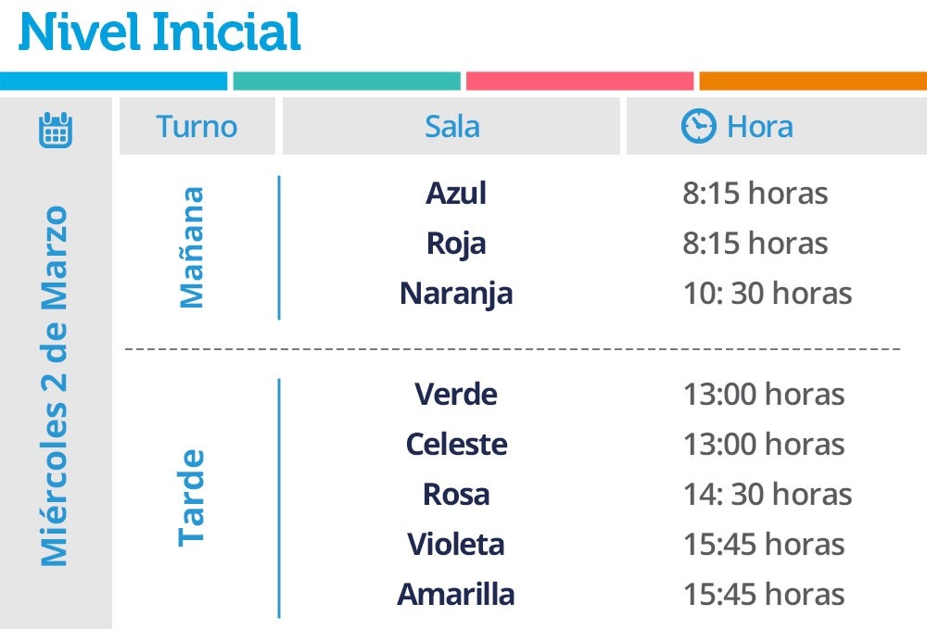Viewport: 927px width, 629px height.
Task: Click the Mañana turno label
Action: pos(192,247)
